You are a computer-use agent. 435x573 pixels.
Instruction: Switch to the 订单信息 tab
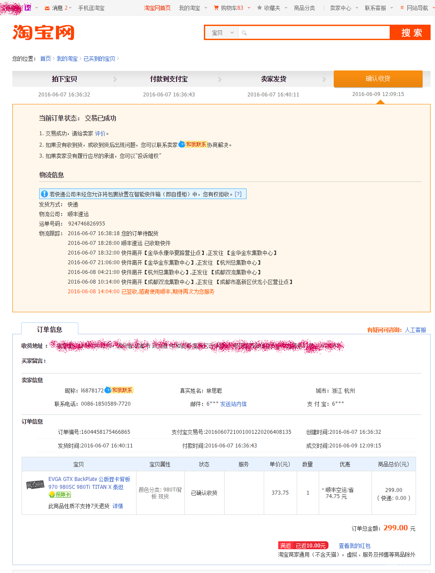click(x=50, y=329)
